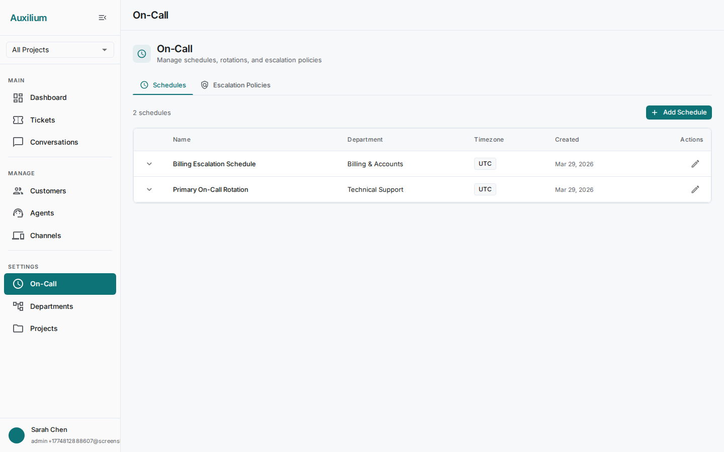The height and width of the screenshot is (452, 724).
Task: Click the Dashboard grid icon
Action: (18, 98)
